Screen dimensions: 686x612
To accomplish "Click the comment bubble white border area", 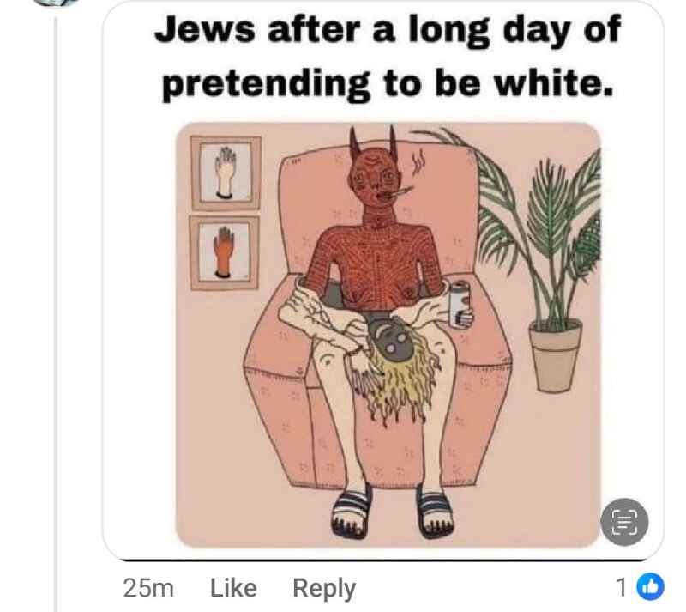I will pos(131,306).
